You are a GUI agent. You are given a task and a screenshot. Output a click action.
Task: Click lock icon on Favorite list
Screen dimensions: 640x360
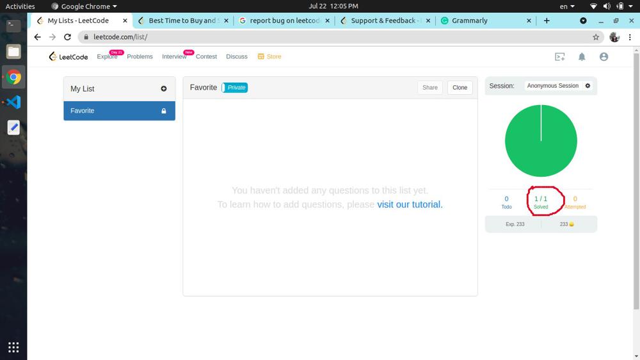(x=164, y=111)
